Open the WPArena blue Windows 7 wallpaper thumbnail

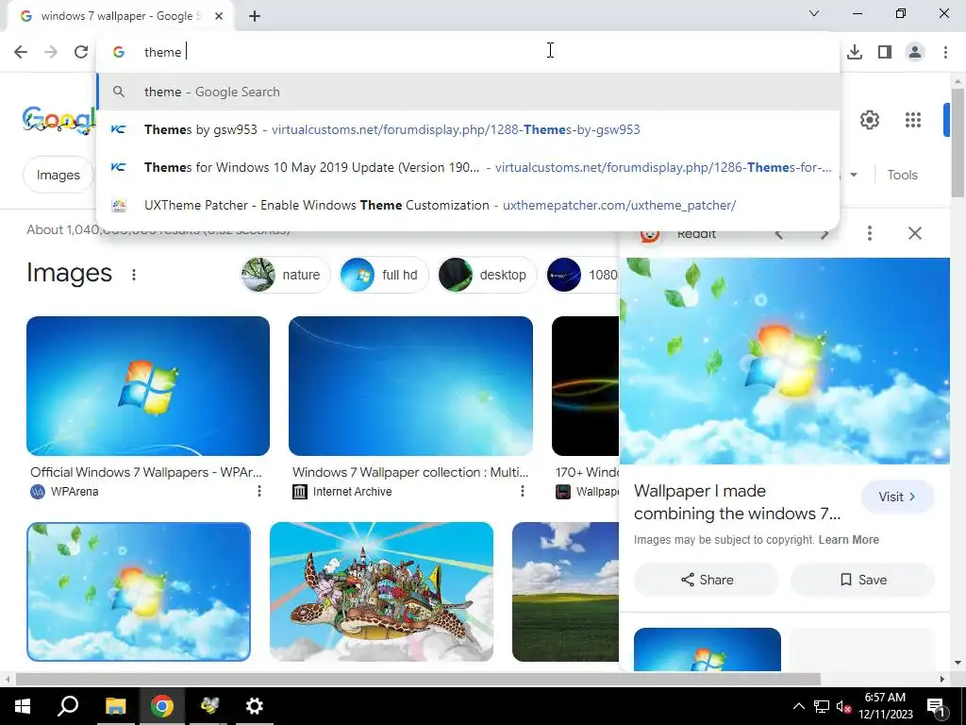click(148, 386)
